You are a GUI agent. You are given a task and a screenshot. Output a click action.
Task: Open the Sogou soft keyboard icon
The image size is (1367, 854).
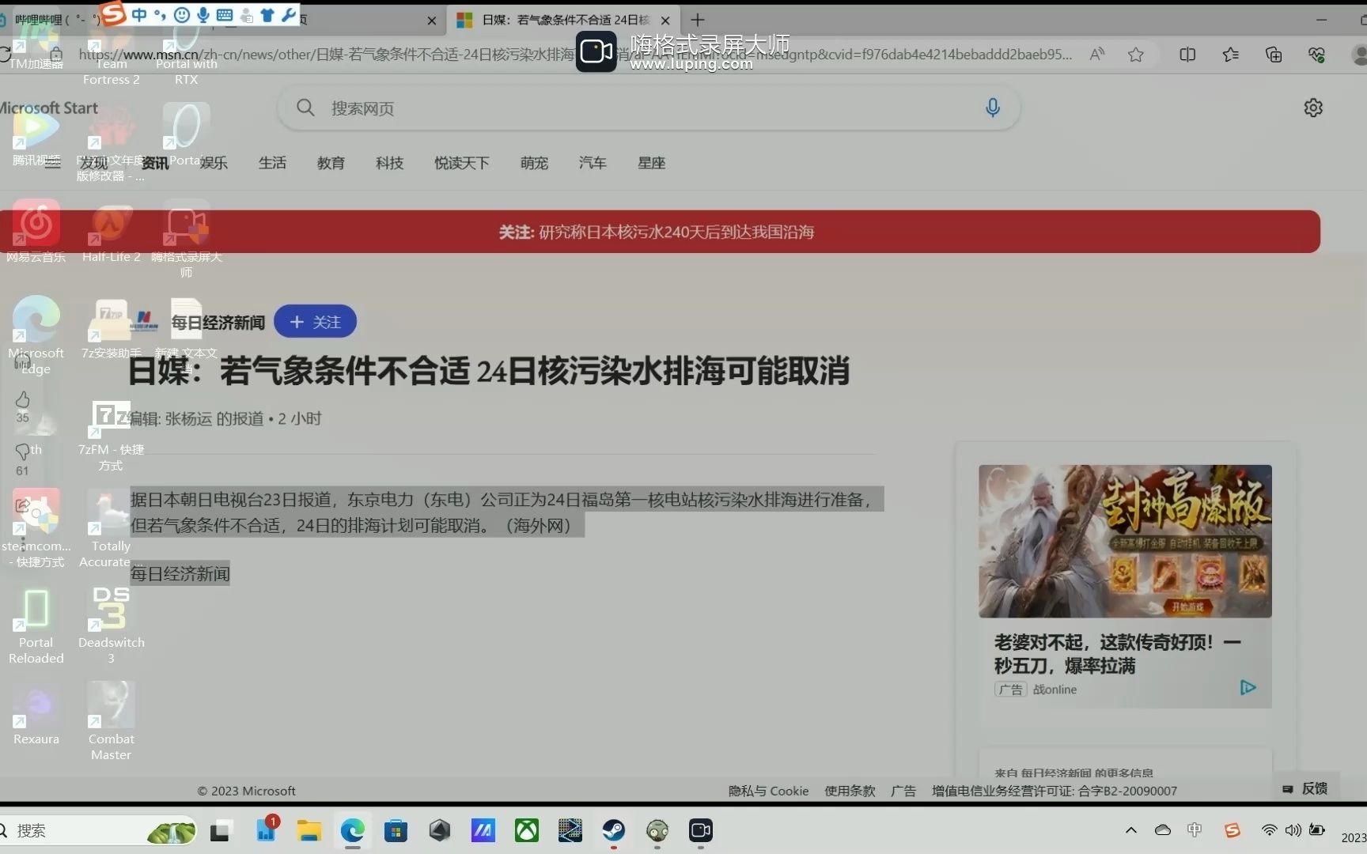[225, 14]
